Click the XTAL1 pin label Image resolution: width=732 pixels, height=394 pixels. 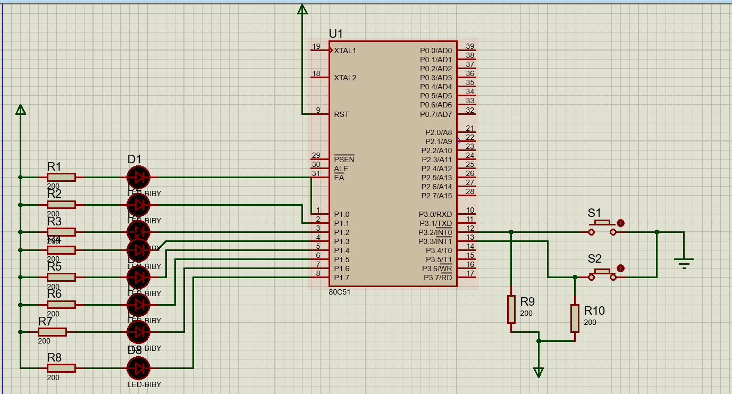point(345,51)
